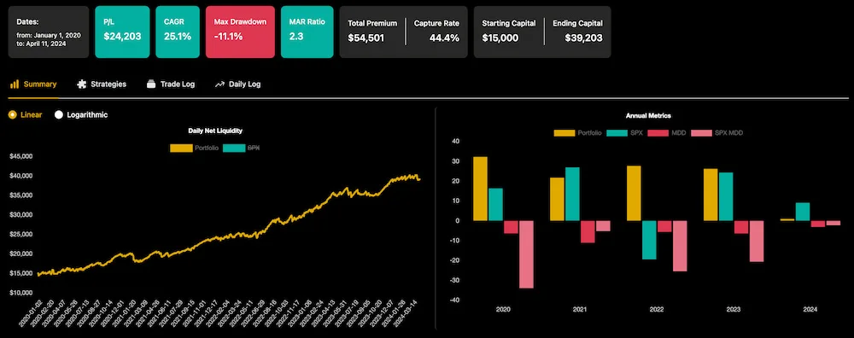Click the Strategies puzzle piece icon

(82, 84)
